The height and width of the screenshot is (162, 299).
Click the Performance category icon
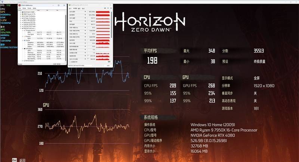click(x=24, y=61)
